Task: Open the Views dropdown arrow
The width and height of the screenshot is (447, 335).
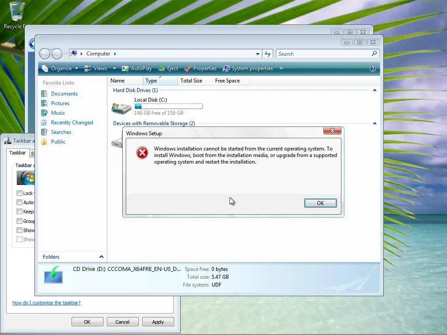Action: (114, 68)
